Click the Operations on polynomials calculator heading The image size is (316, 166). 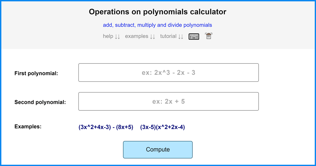pos(157,12)
